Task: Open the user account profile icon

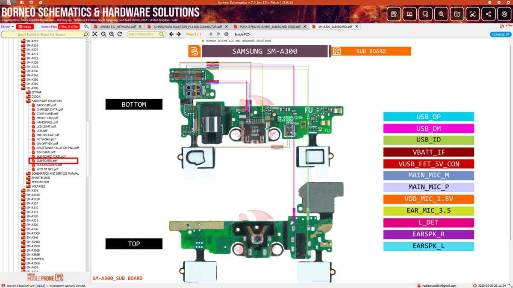Action: [x=504, y=14]
